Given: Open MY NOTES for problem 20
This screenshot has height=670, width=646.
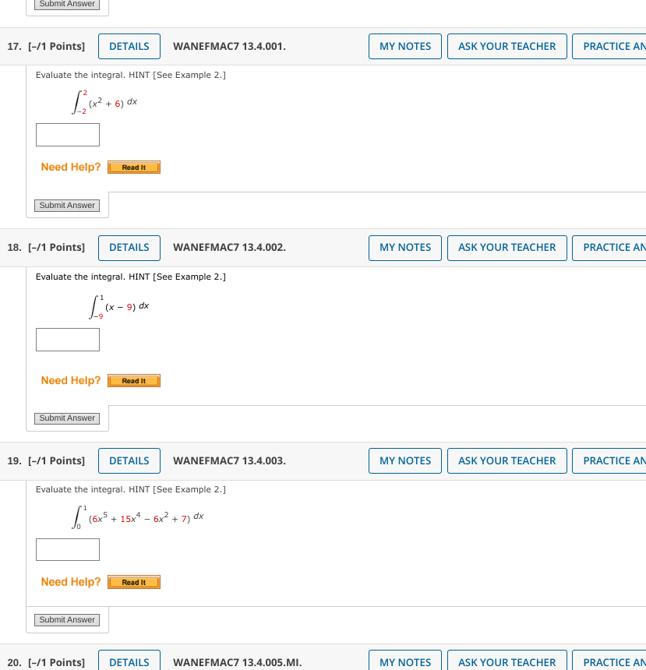Looking at the screenshot, I should (404, 661).
